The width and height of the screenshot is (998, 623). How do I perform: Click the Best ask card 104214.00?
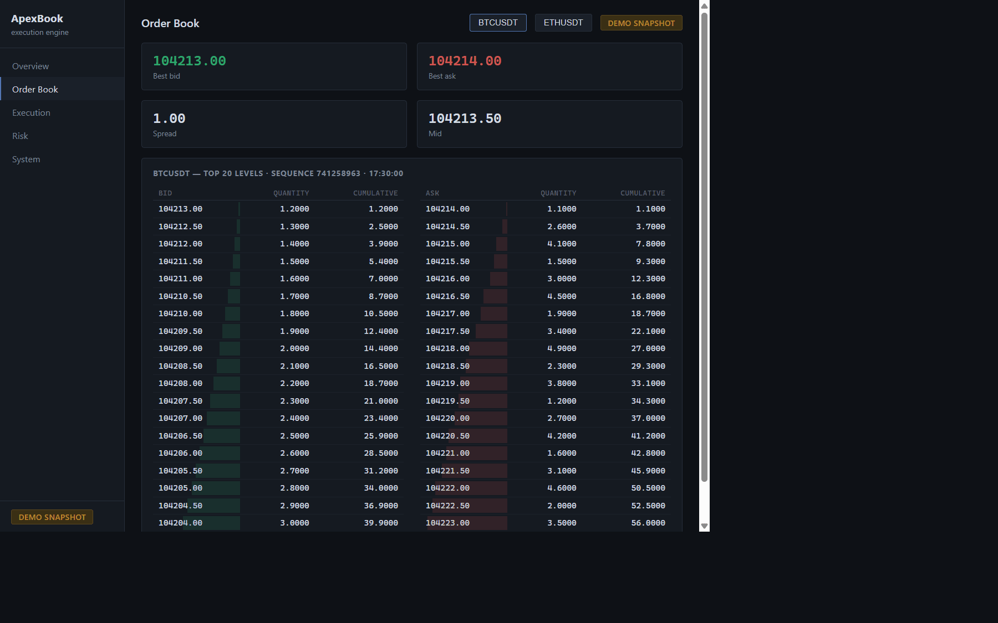549,66
